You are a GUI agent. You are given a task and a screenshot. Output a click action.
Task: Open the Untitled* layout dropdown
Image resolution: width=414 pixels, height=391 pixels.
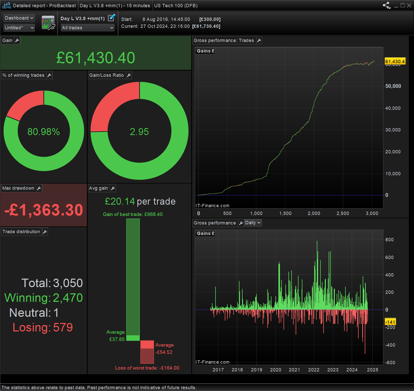tap(19, 28)
